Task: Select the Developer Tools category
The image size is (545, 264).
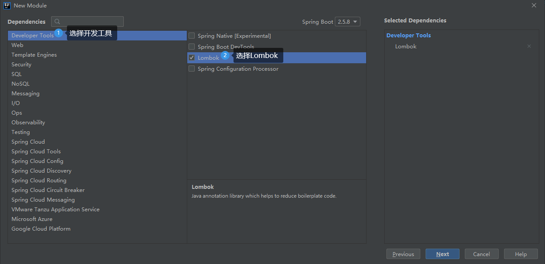Action: [x=97, y=35]
